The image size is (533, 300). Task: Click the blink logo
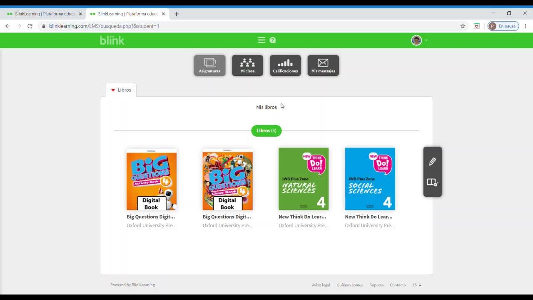coord(112,40)
